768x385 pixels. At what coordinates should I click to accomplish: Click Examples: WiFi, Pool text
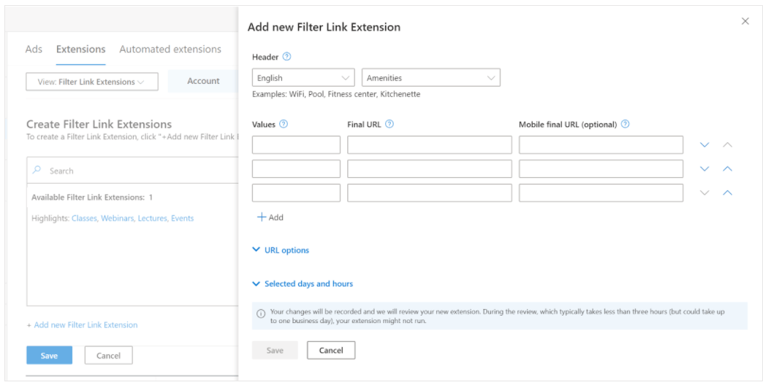click(x=336, y=94)
